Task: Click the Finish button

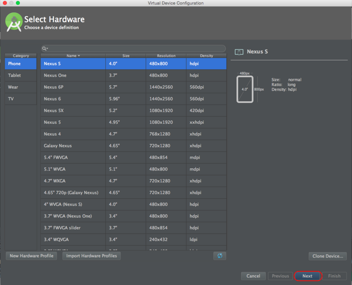Action: (x=334, y=276)
